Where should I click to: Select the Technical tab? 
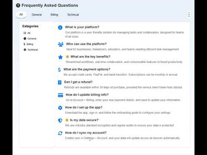(x=73, y=15)
